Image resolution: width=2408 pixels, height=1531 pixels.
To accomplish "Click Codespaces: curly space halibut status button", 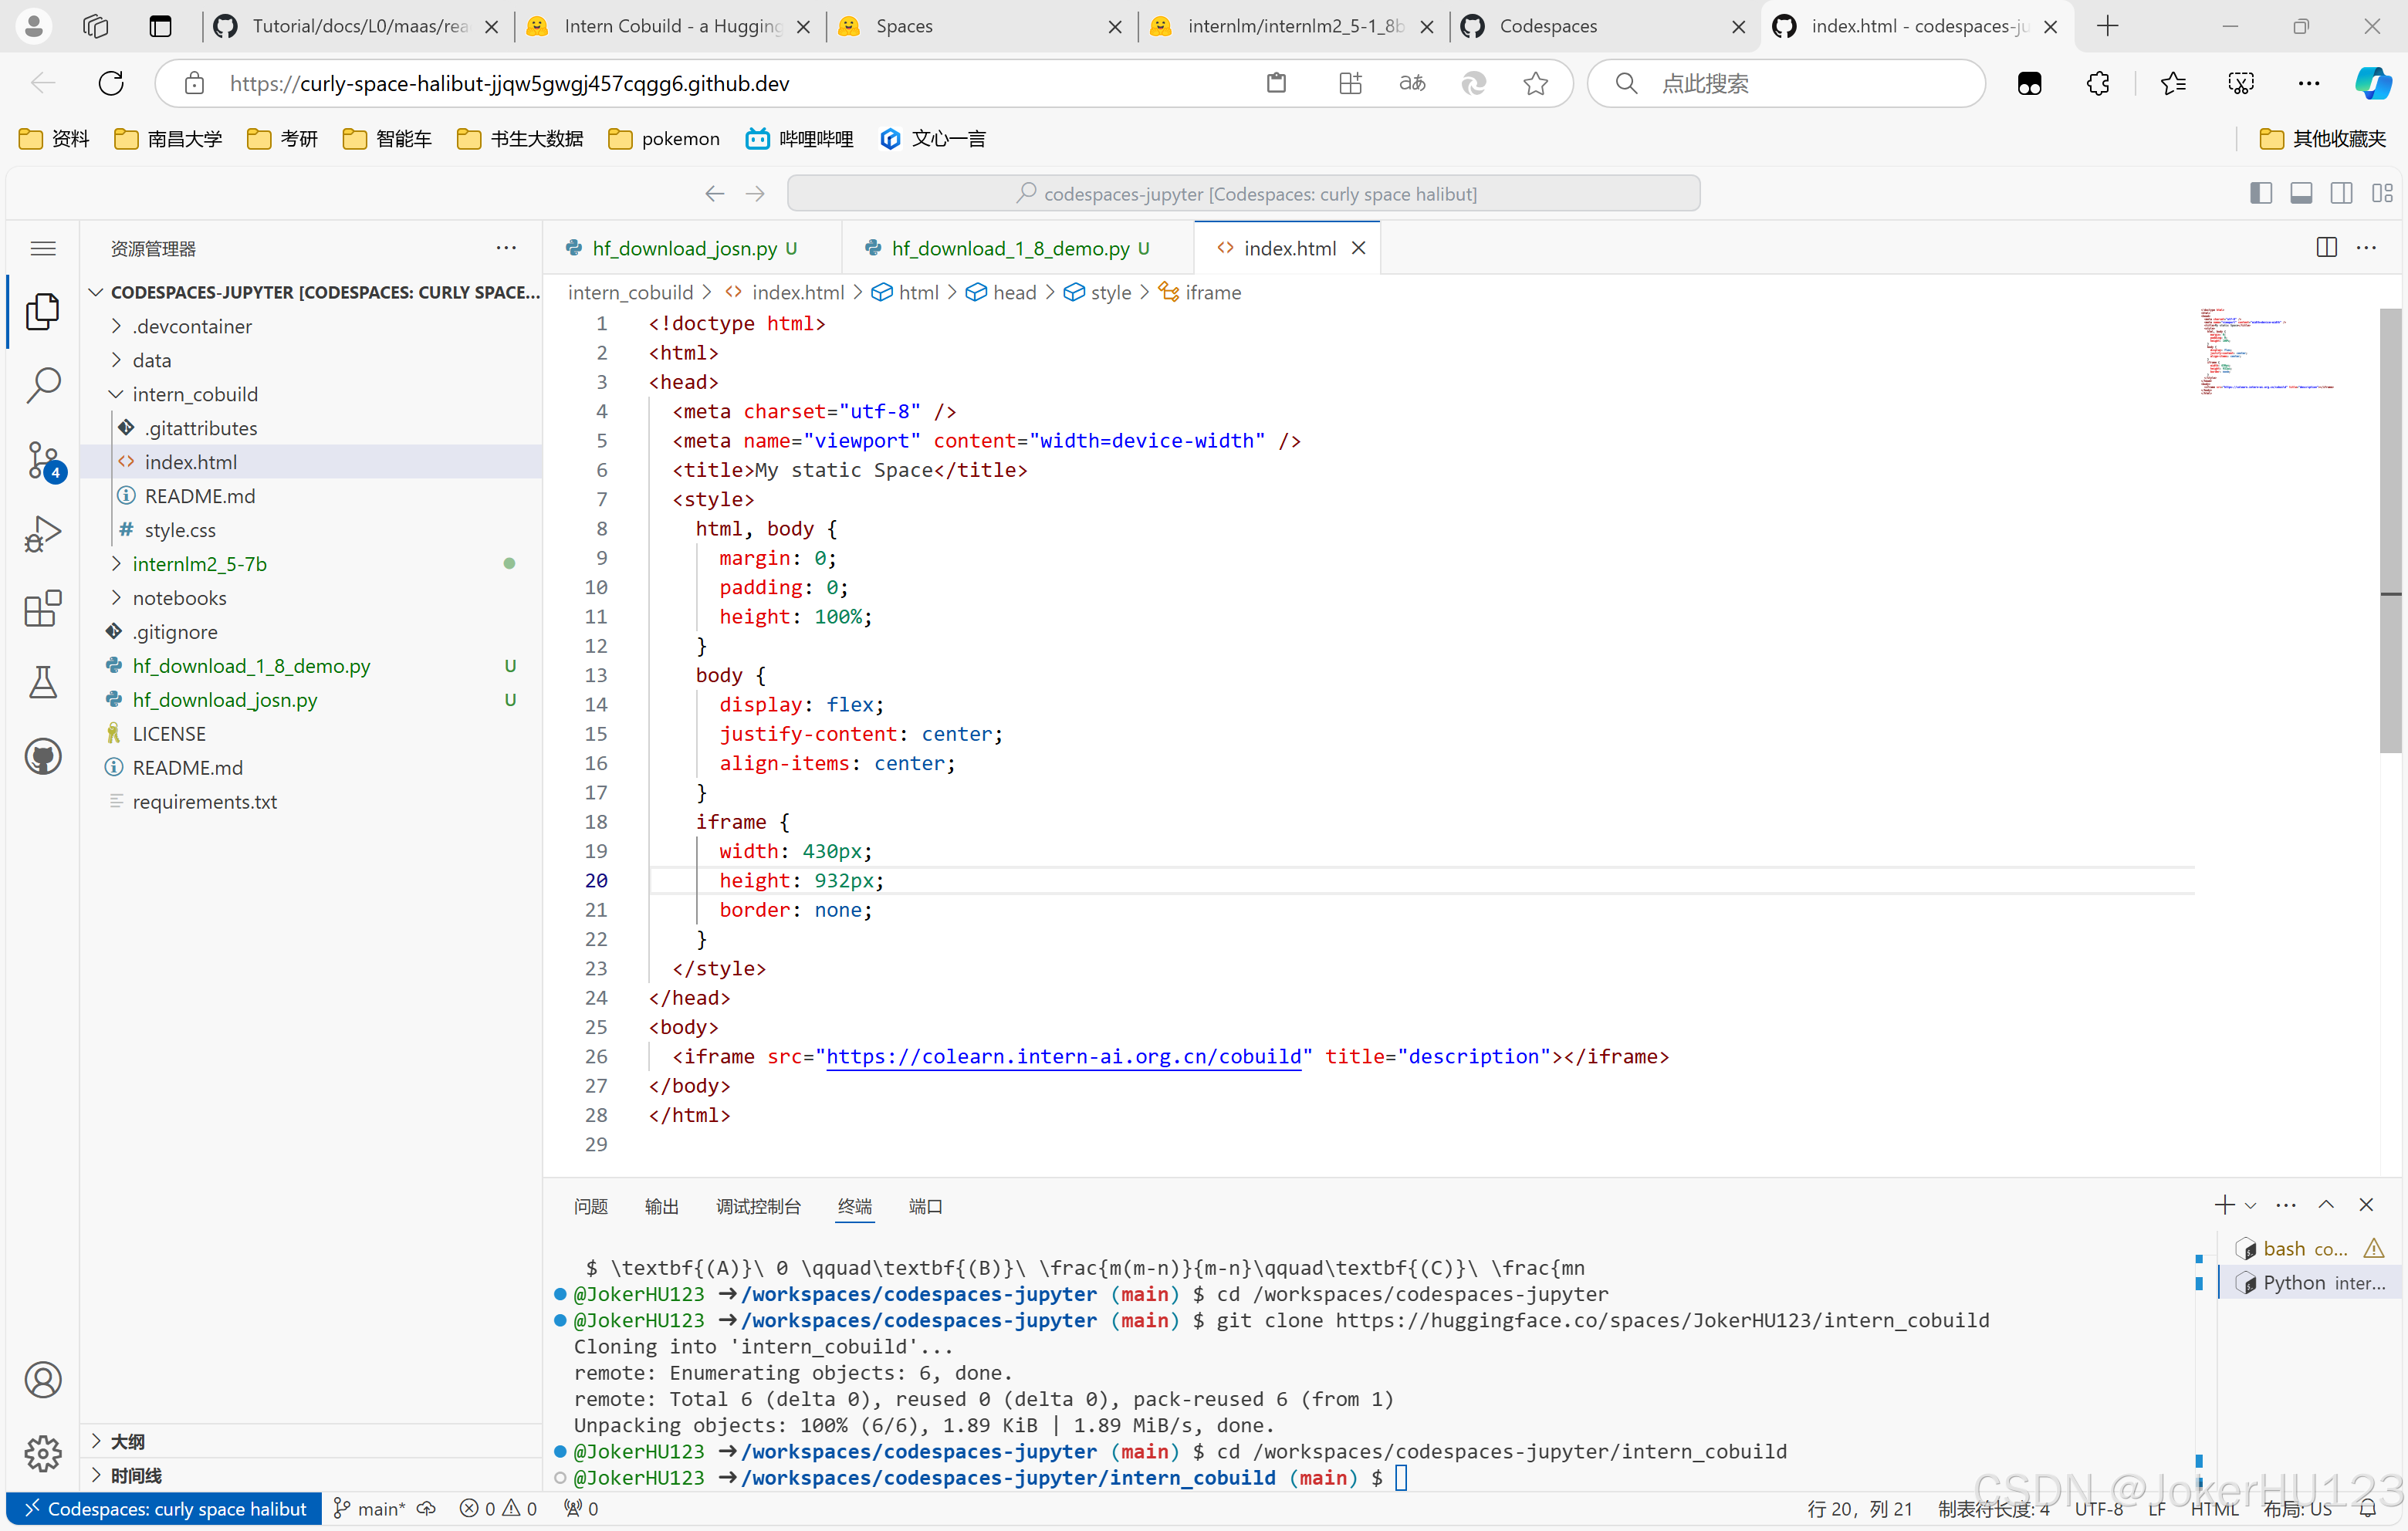I will pyautogui.click(x=165, y=1508).
